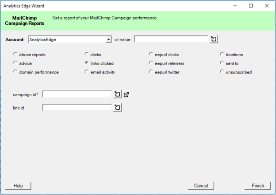Expand the Account dropdown arrow
Viewport: 276px width, 195px height.
click(109, 39)
